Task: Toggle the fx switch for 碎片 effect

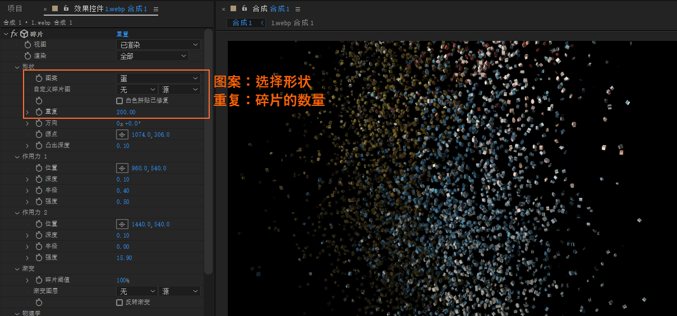Action: (14, 34)
